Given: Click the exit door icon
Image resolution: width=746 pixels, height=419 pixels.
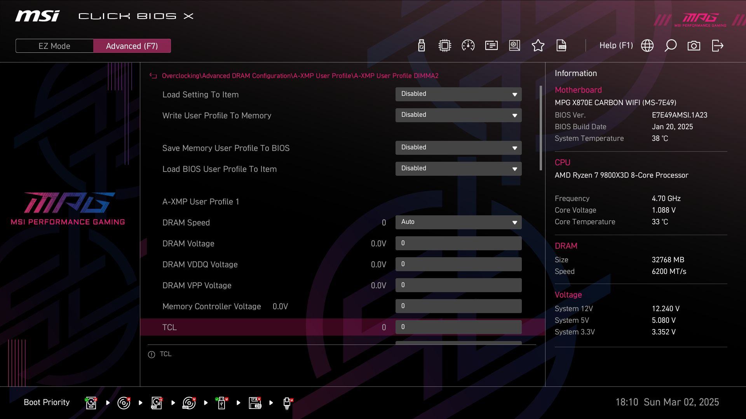Looking at the screenshot, I should [x=717, y=46].
